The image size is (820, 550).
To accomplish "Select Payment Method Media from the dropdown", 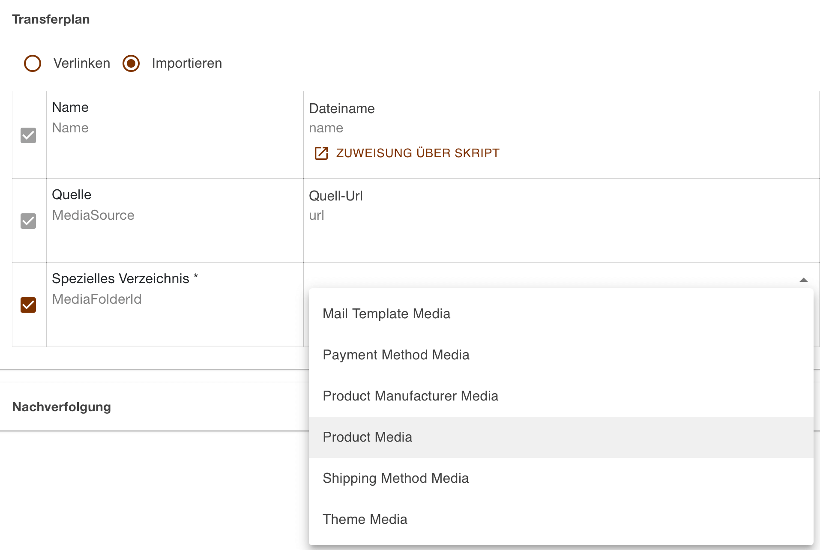I will pos(396,355).
